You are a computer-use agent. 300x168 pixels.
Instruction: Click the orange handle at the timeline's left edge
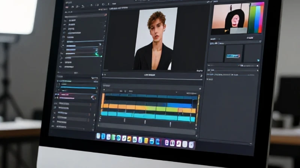point(103,100)
